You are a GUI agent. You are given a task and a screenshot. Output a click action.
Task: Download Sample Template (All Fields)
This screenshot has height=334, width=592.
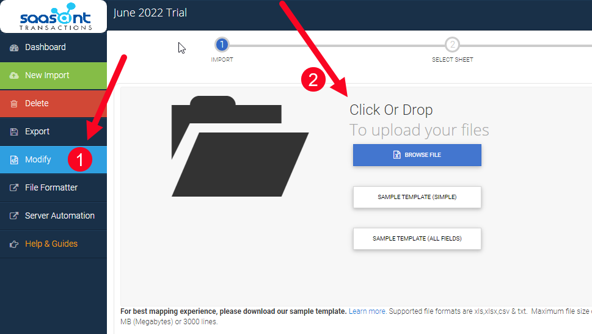[417, 239]
